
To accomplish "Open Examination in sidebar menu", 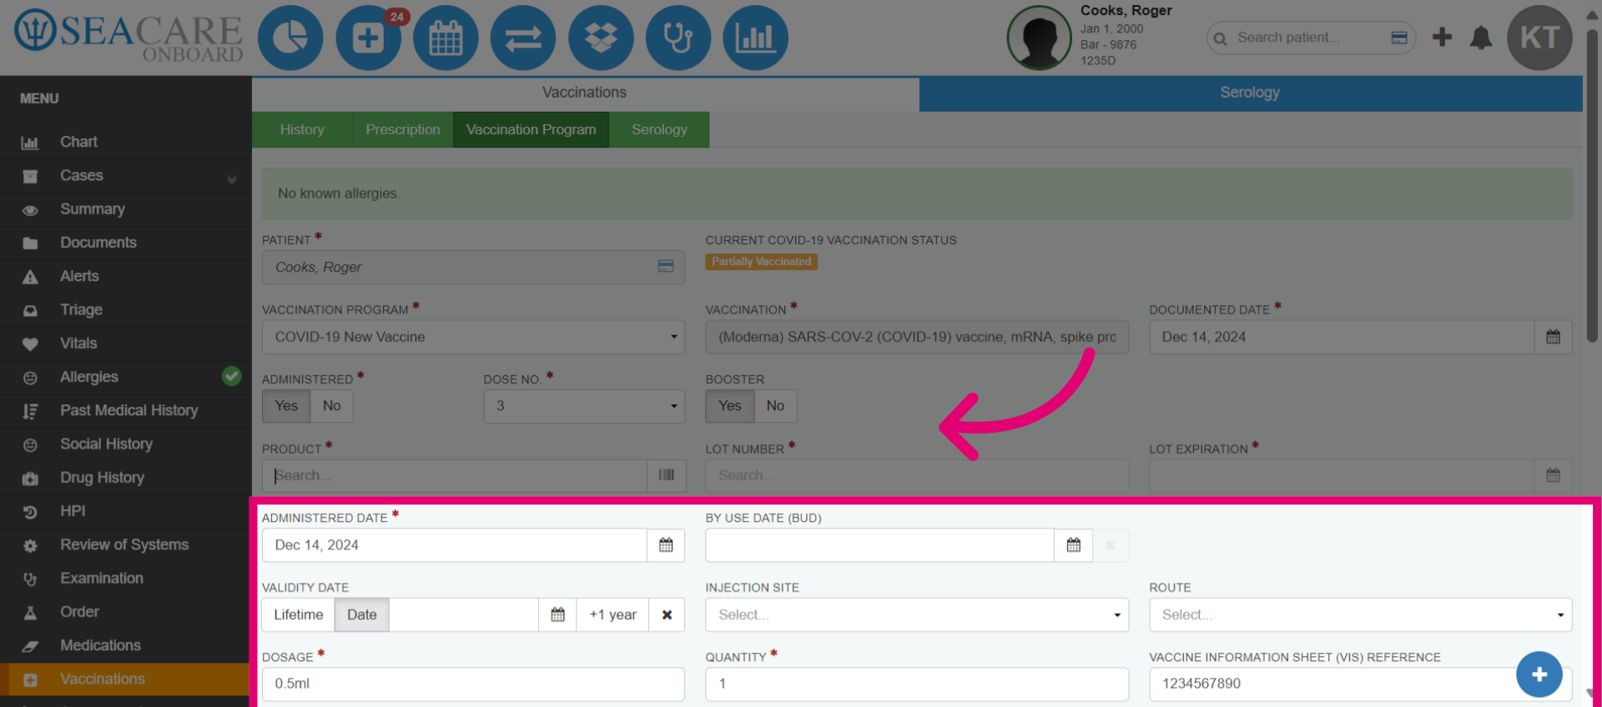I will 125,579.
